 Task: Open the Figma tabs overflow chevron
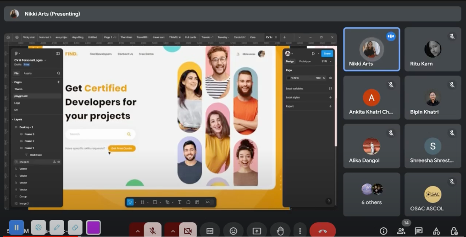[x=299, y=38]
